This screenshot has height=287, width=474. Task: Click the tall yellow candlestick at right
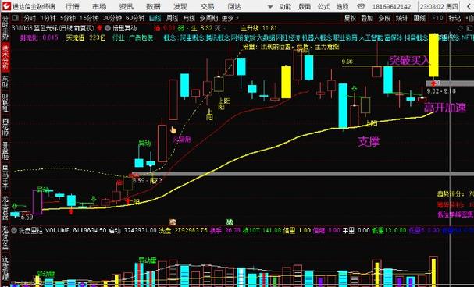(433, 55)
